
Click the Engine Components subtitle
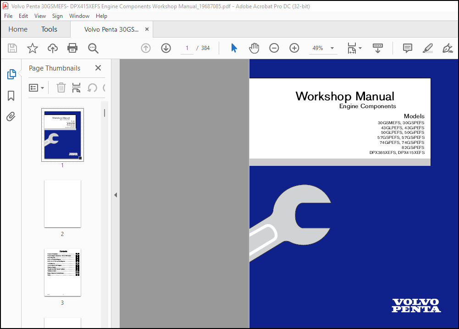pyautogui.click(x=367, y=106)
